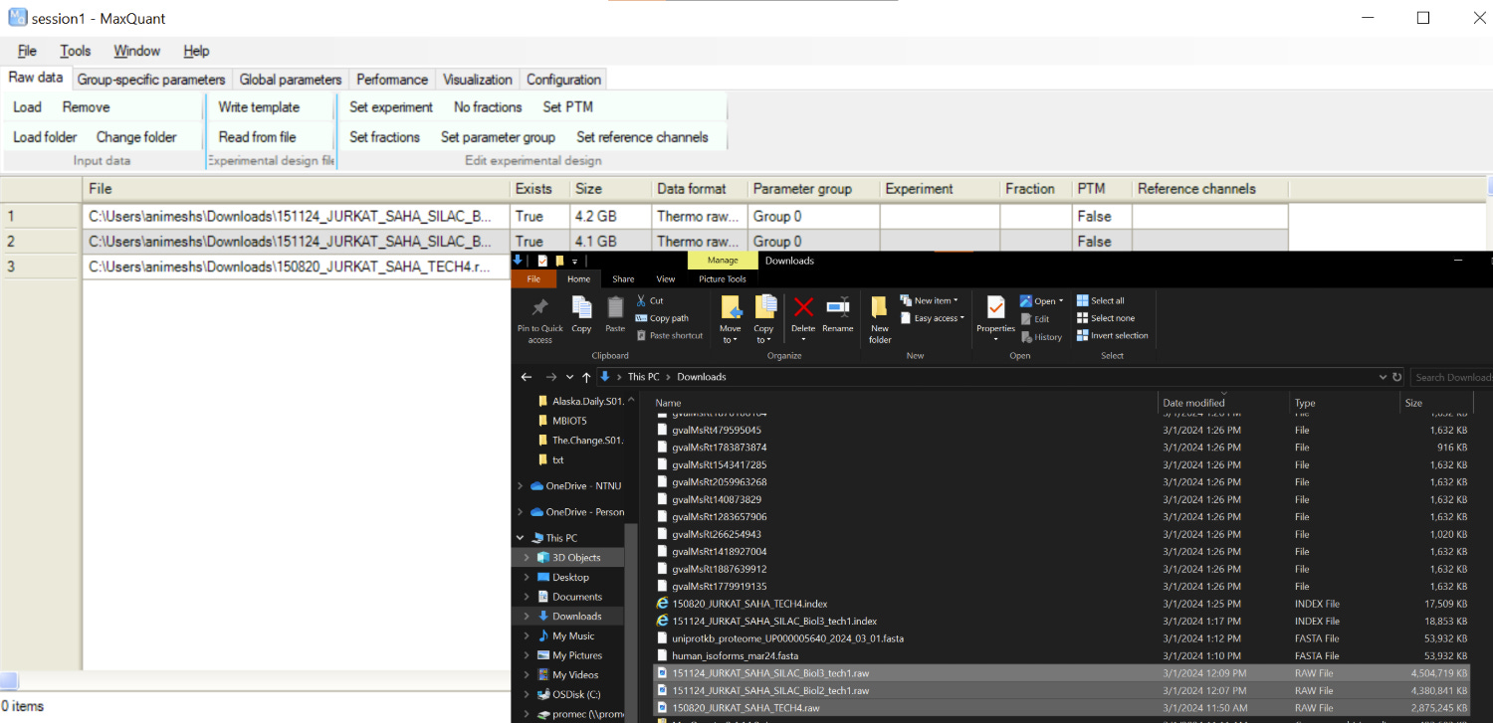The height and width of the screenshot is (723, 1493).
Task: Open the Share tab in Explorer
Action: [x=623, y=279]
